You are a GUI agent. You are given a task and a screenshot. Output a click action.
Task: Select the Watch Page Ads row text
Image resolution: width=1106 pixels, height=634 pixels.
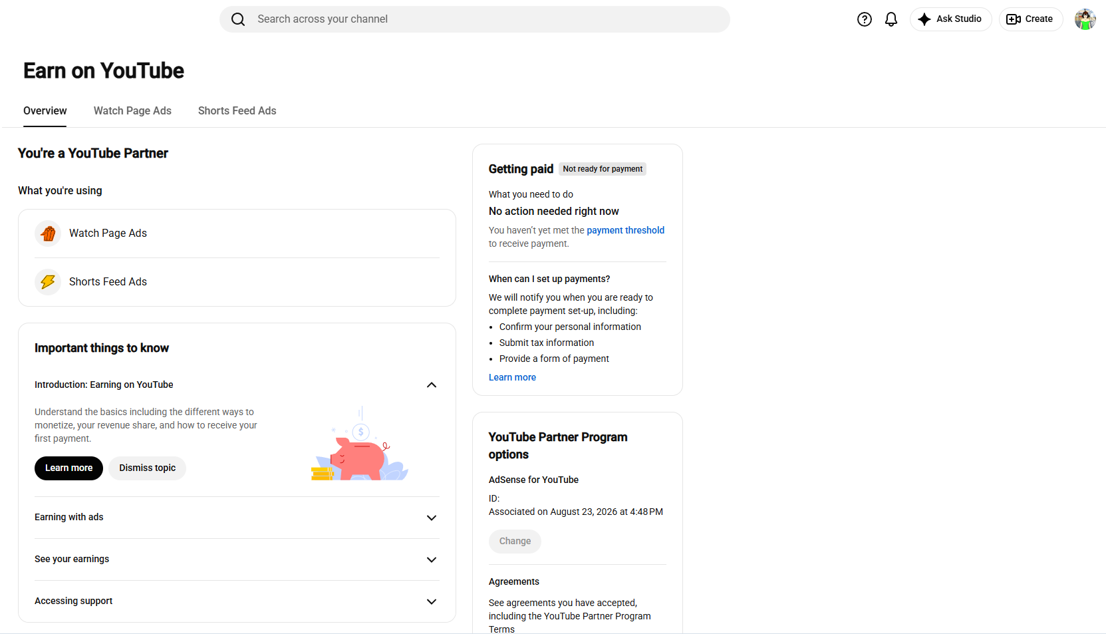pos(108,234)
